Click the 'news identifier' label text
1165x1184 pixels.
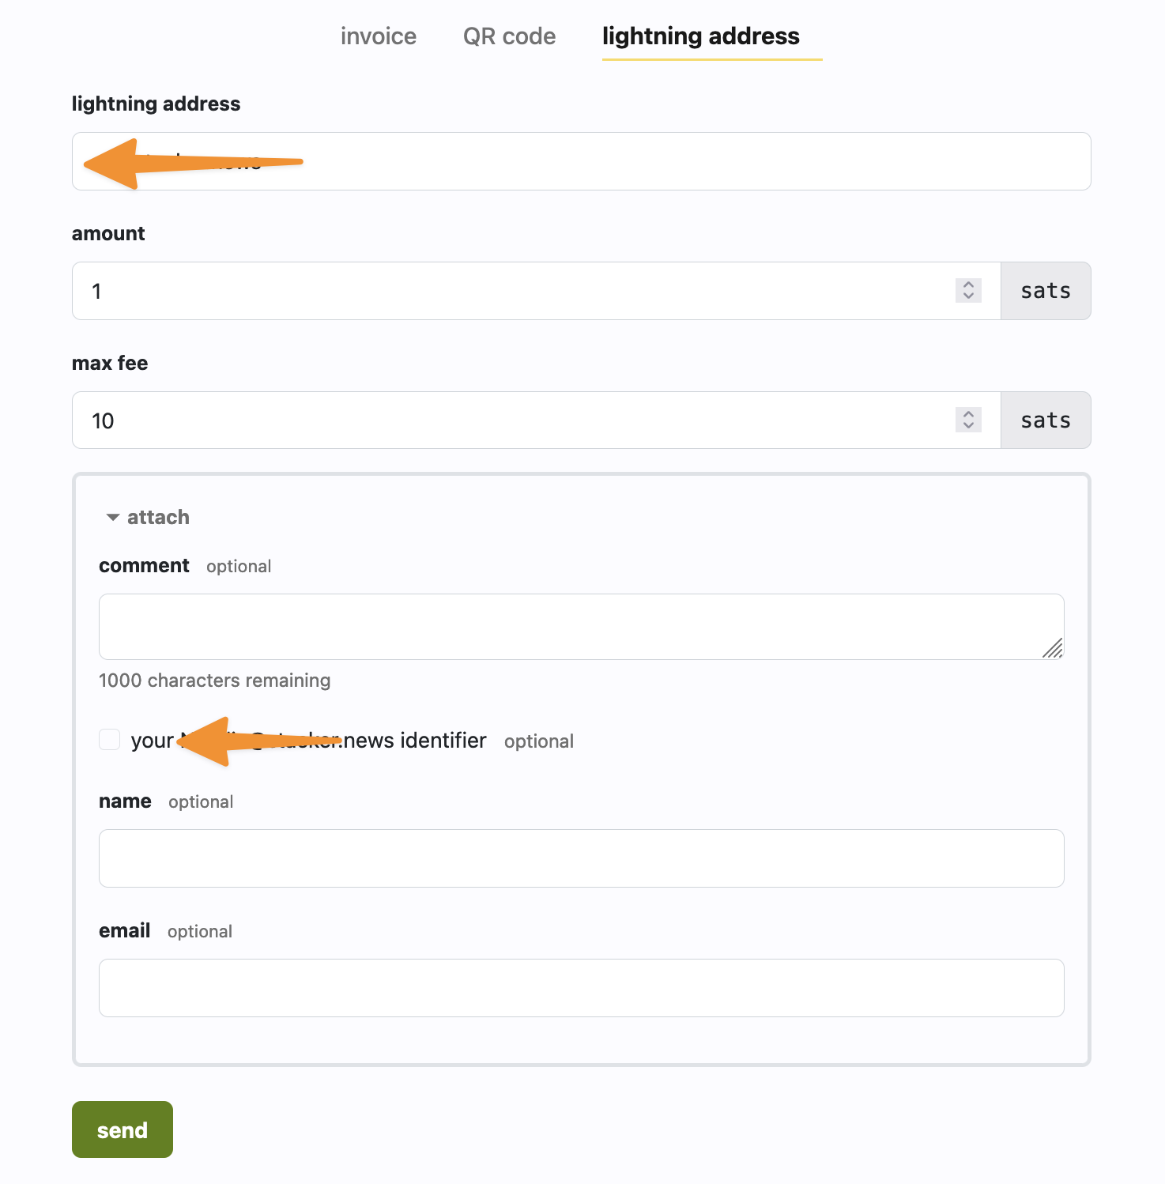[415, 741]
